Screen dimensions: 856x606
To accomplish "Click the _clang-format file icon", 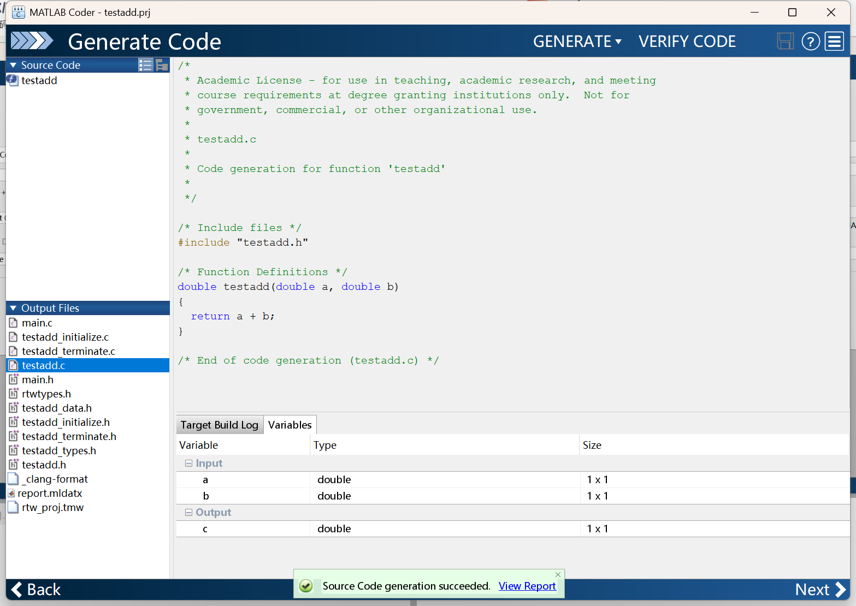I will coord(14,479).
